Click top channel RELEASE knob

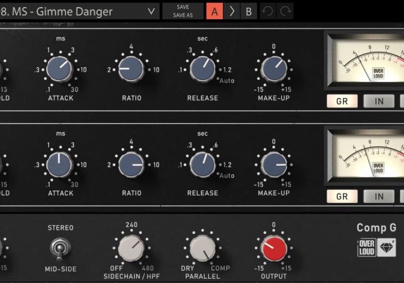click(203, 69)
